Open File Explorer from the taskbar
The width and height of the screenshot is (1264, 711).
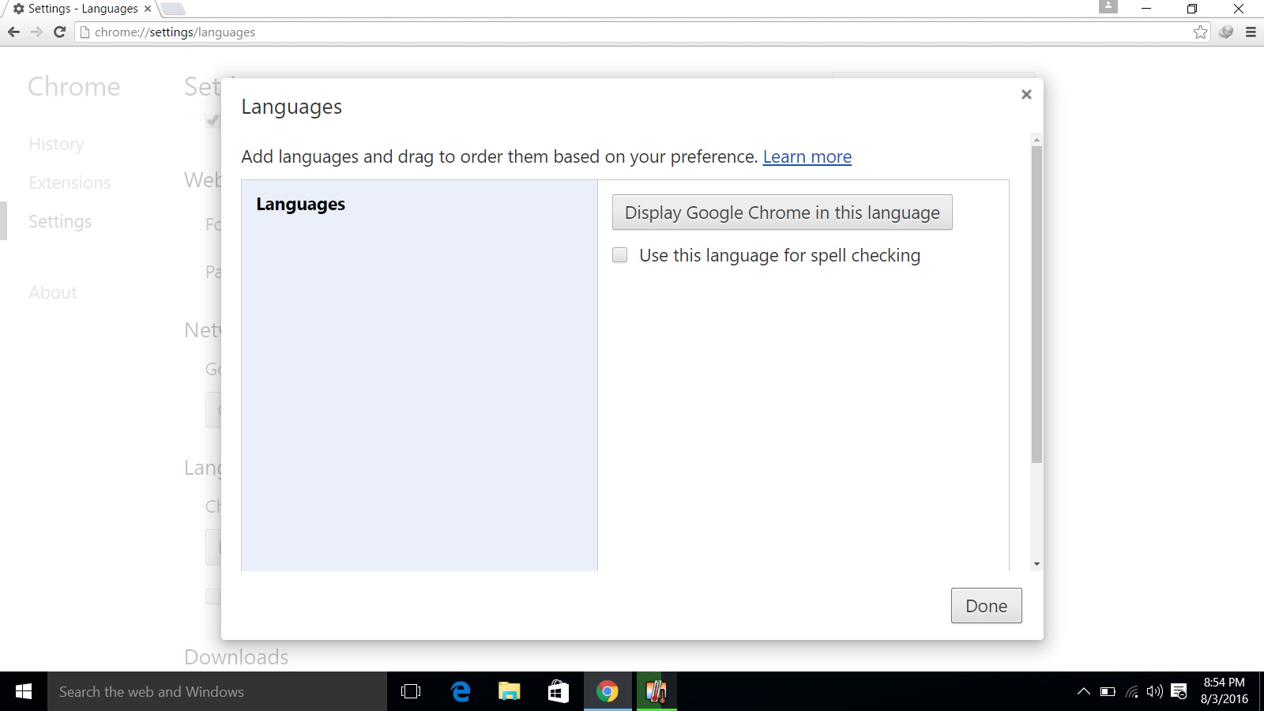[510, 691]
